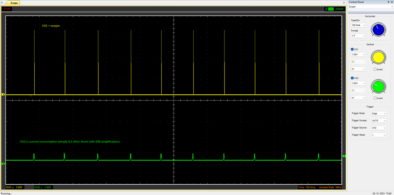Open the Format Y-T dropdown
The width and height of the screenshot is (394, 195).
(359, 36)
